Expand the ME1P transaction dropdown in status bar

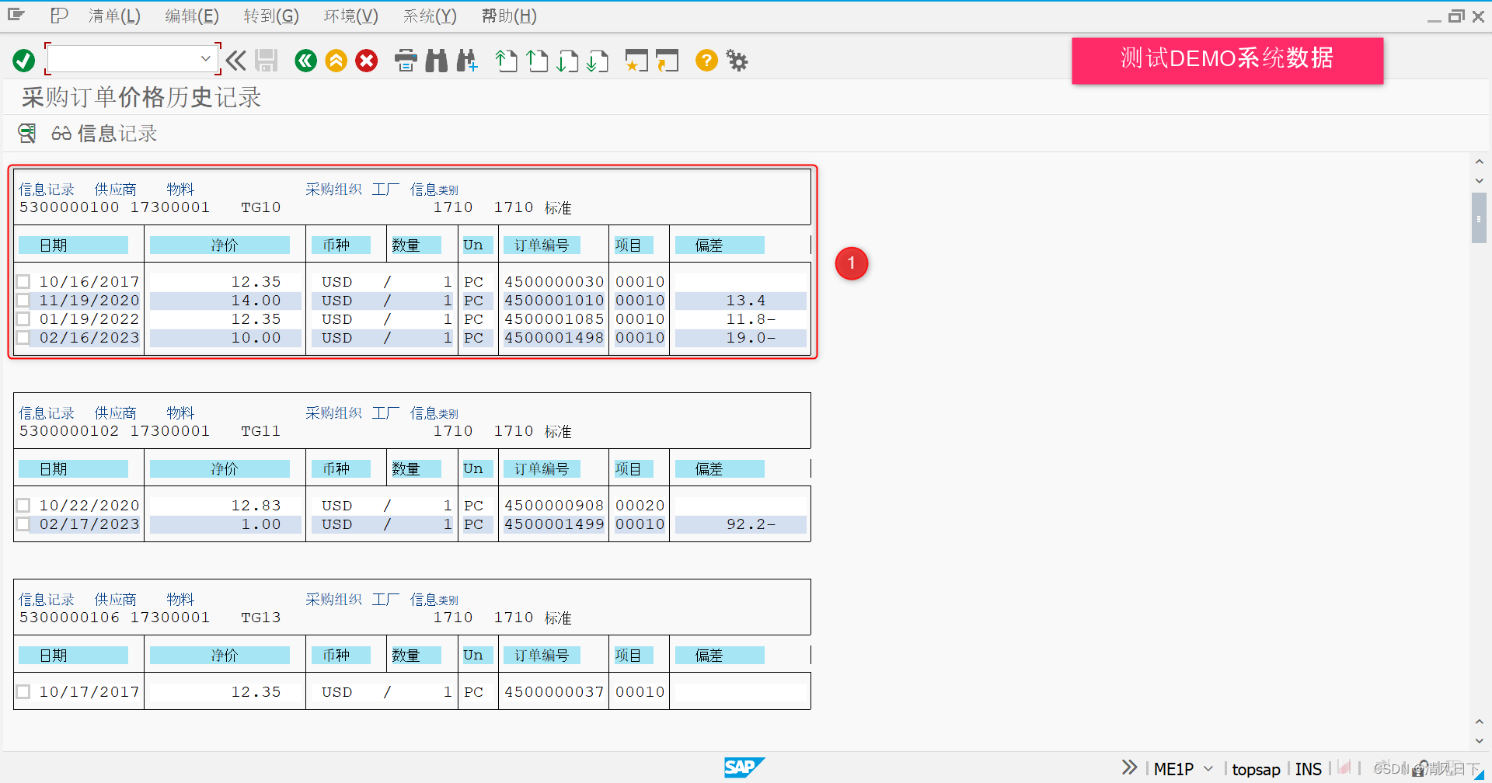[1209, 767]
